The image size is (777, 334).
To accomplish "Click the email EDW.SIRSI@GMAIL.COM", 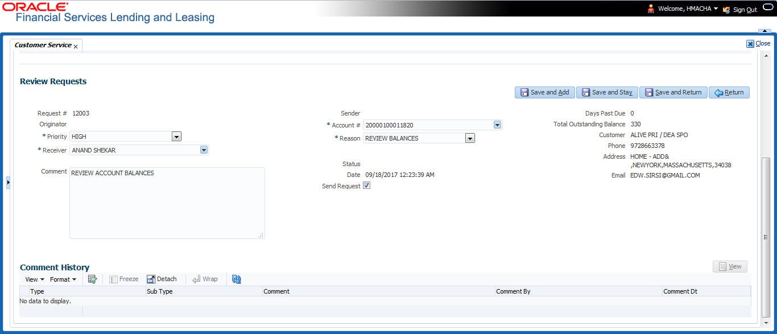I will pyautogui.click(x=665, y=175).
